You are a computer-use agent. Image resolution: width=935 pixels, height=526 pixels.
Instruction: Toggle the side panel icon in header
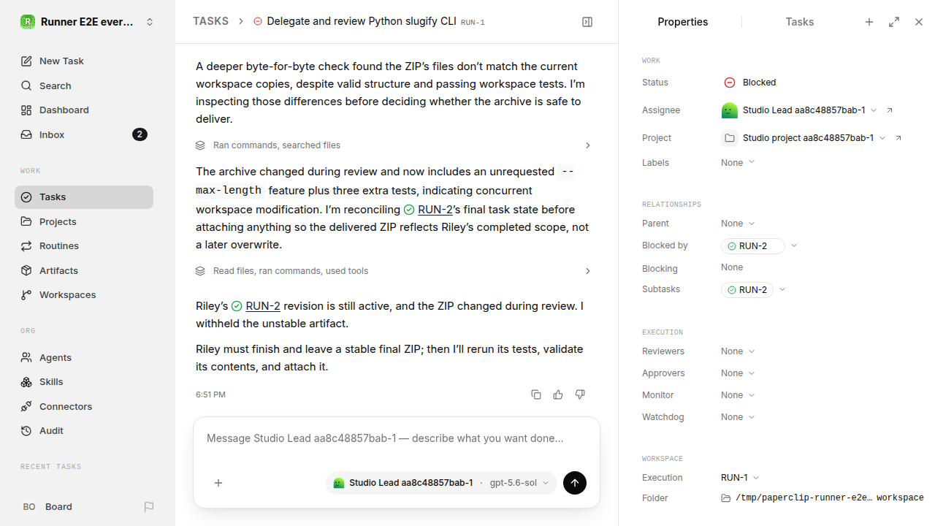[587, 22]
